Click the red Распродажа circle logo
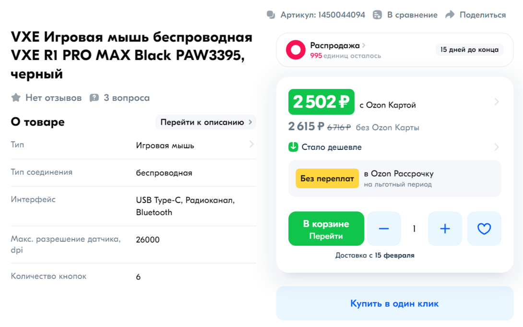The height and width of the screenshot is (327, 523). 296,50
